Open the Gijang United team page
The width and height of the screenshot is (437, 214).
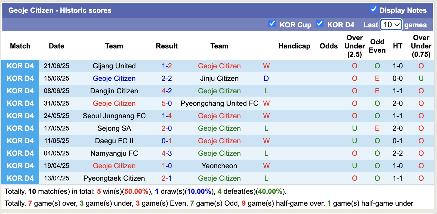click(x=114, y=66)
